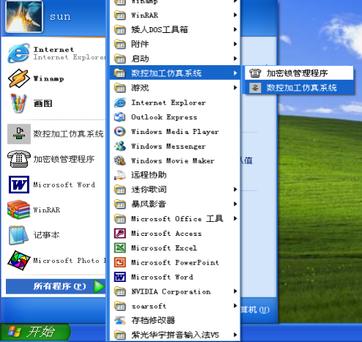The width and height of the screenshot is (362, 342).
Task: Expand the 附件 submenu arrow
Action: click(x=235, y=44)
